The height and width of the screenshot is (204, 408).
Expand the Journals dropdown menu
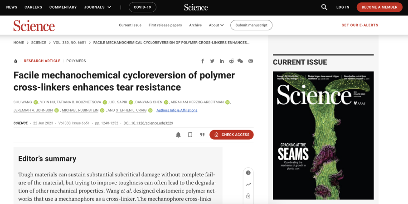click(x=97, y=7)
